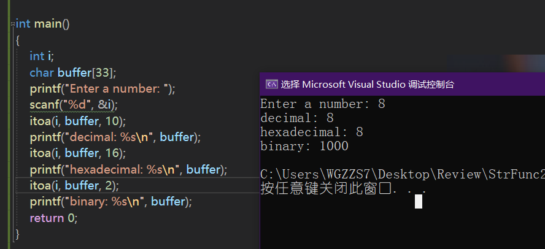Collapse the main function outlining toggle
The width and height of the screenshot is (545, 249).
[13, 24]
